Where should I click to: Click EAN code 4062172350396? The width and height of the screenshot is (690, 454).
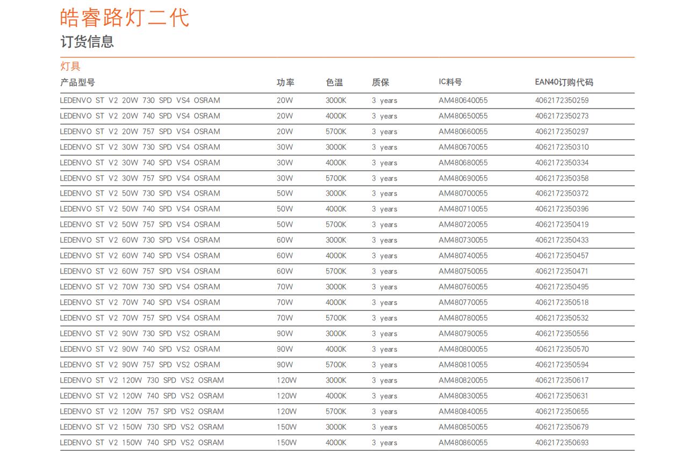(562, 209)
